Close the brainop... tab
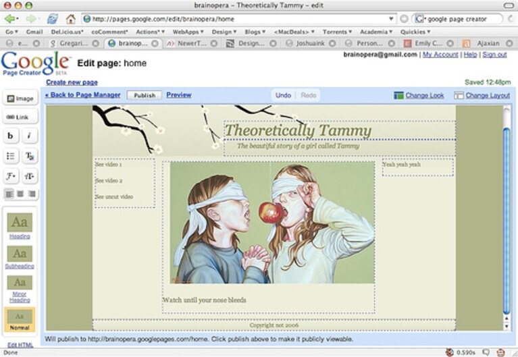This screenshot has height=357, width=518. [x=155, y=43]
